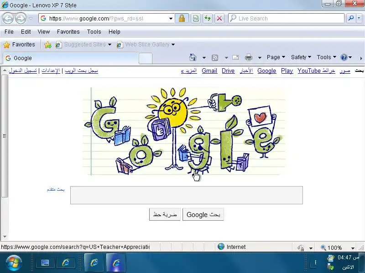The height and width of the screenshot is (273, 365).
Task: Click the 100% zoom level button
Action: point(332,248)
